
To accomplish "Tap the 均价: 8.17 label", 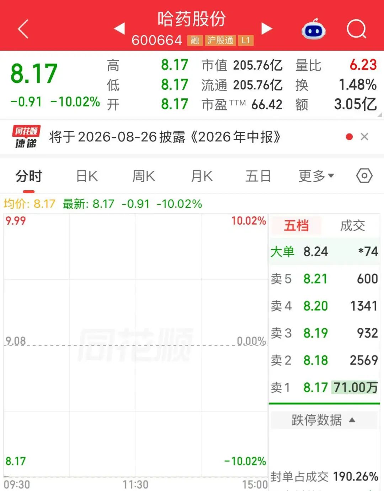I will [x=30, y=204].
